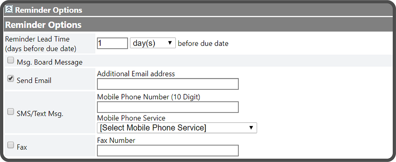Select the Fax Number text field

point(168,150)
